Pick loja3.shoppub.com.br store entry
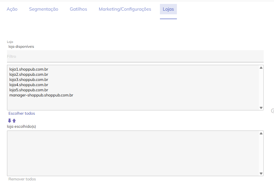The image size is (274, 188). click(29, 80)
